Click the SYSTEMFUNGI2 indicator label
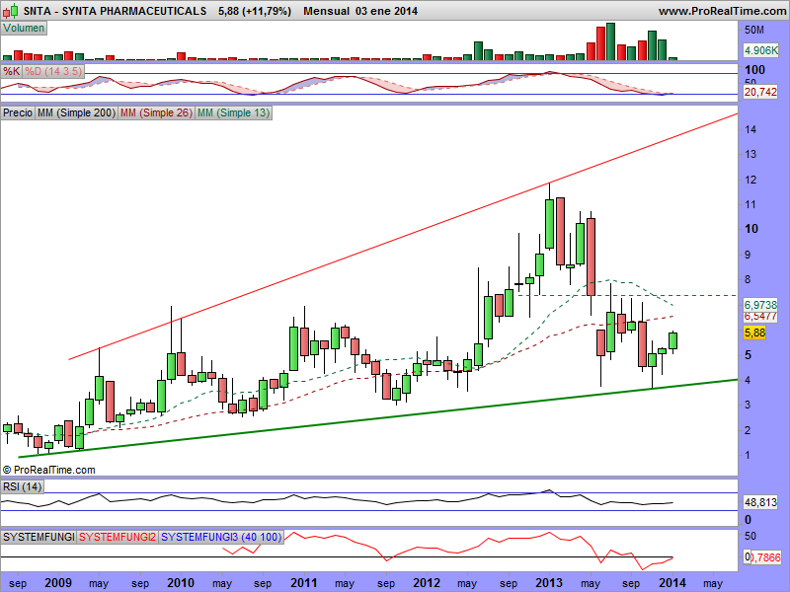The width and height of the screenshot is (790, 592). pyautogui.click(x=118, y=537)
